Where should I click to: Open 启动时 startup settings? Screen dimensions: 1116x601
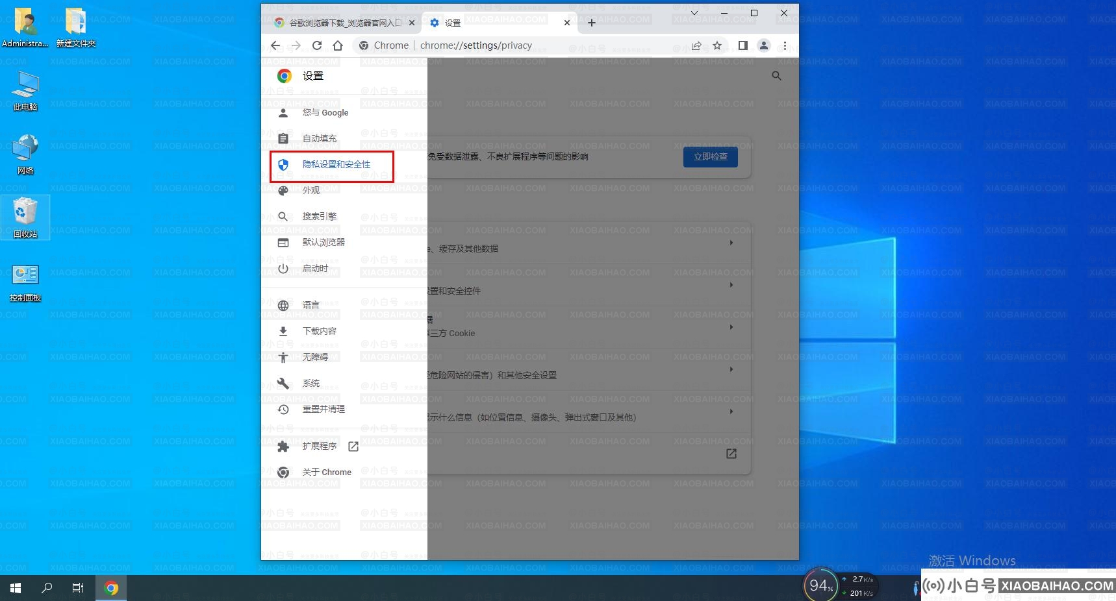tap(315, 268)
